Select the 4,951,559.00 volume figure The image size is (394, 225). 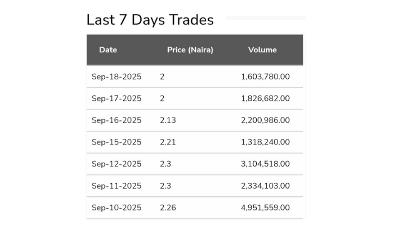[x=265, y=208]
